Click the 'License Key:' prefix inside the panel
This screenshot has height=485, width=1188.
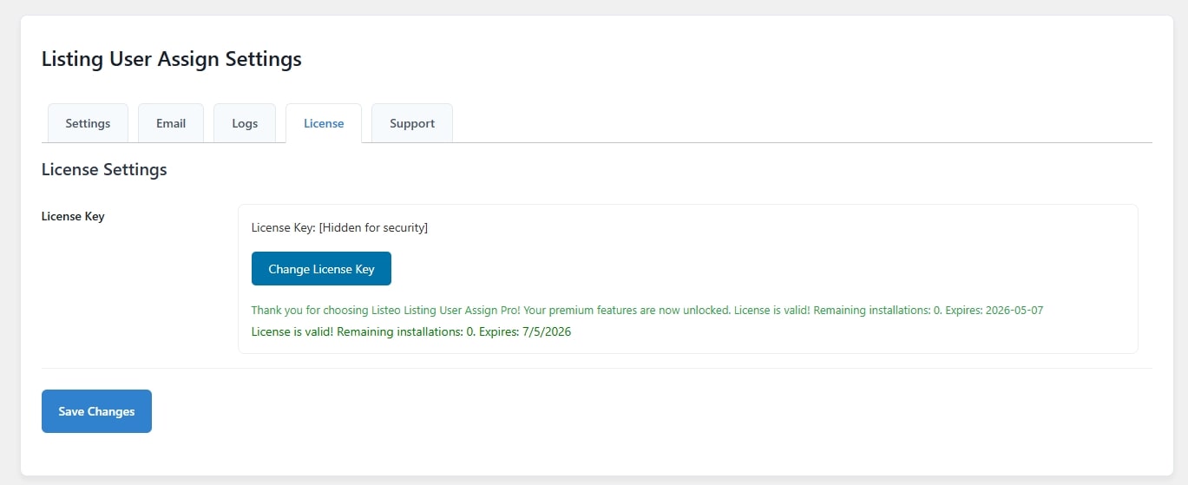(x=284, y=227)
